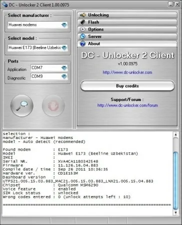Viewport: 182px width, 225px height.
Task: Open the Options section tab
Action: point(127,29)
